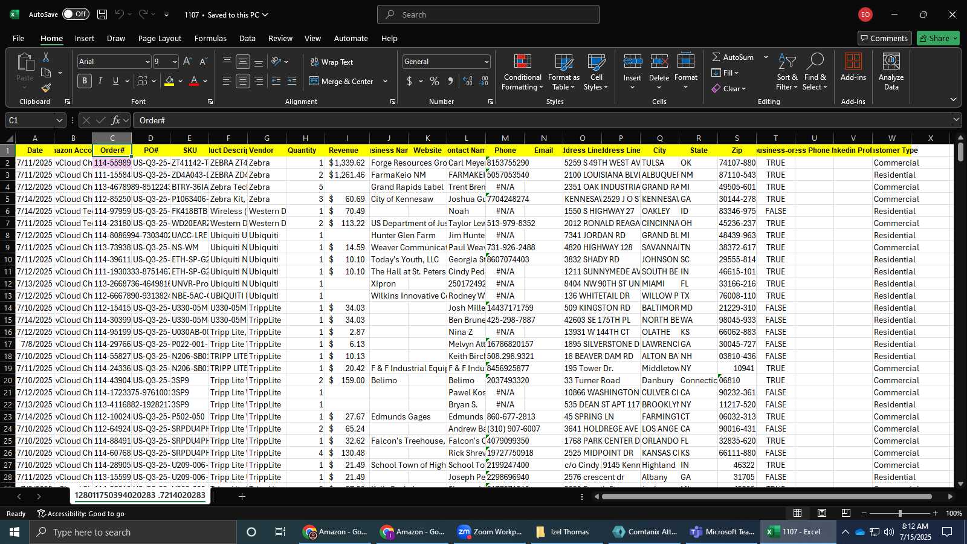This screenshot has width=967, height=544.
Task: Open the Borders dropdown arrow
Action: click(154, 81)
